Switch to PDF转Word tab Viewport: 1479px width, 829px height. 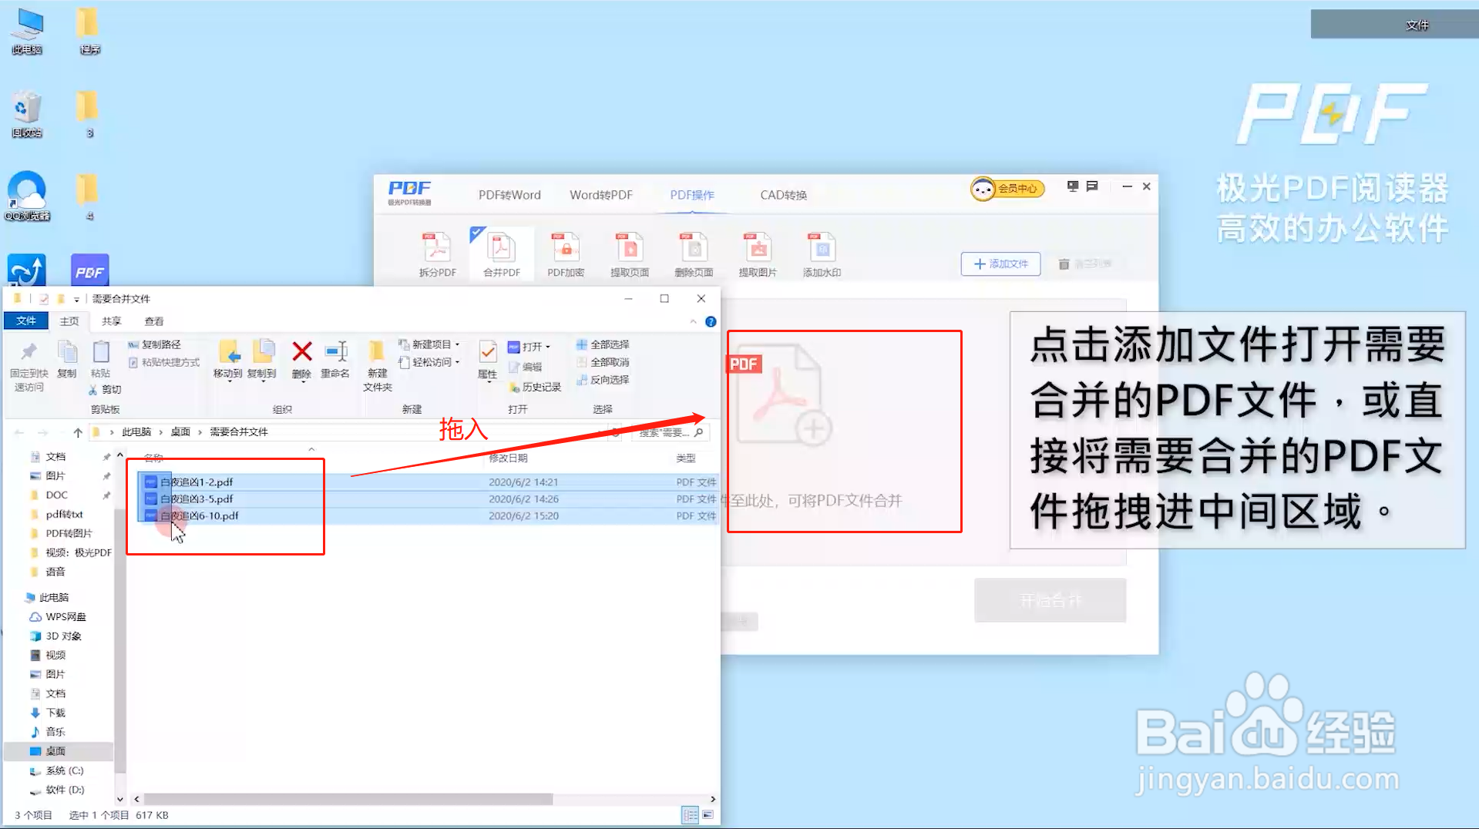[509, 195]
